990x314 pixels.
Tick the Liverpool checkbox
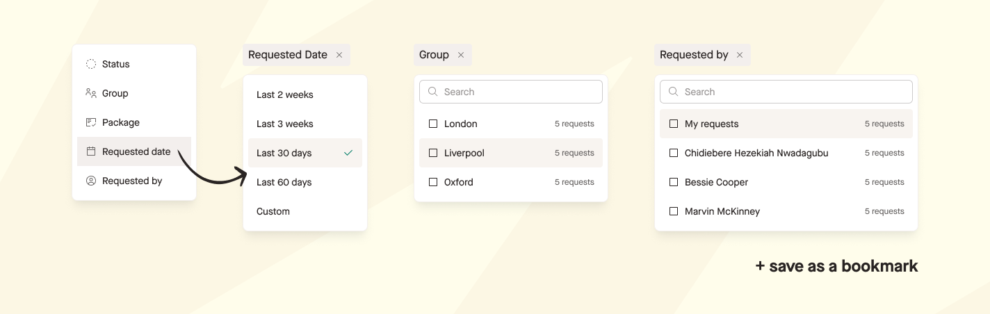tap(433, 153)
